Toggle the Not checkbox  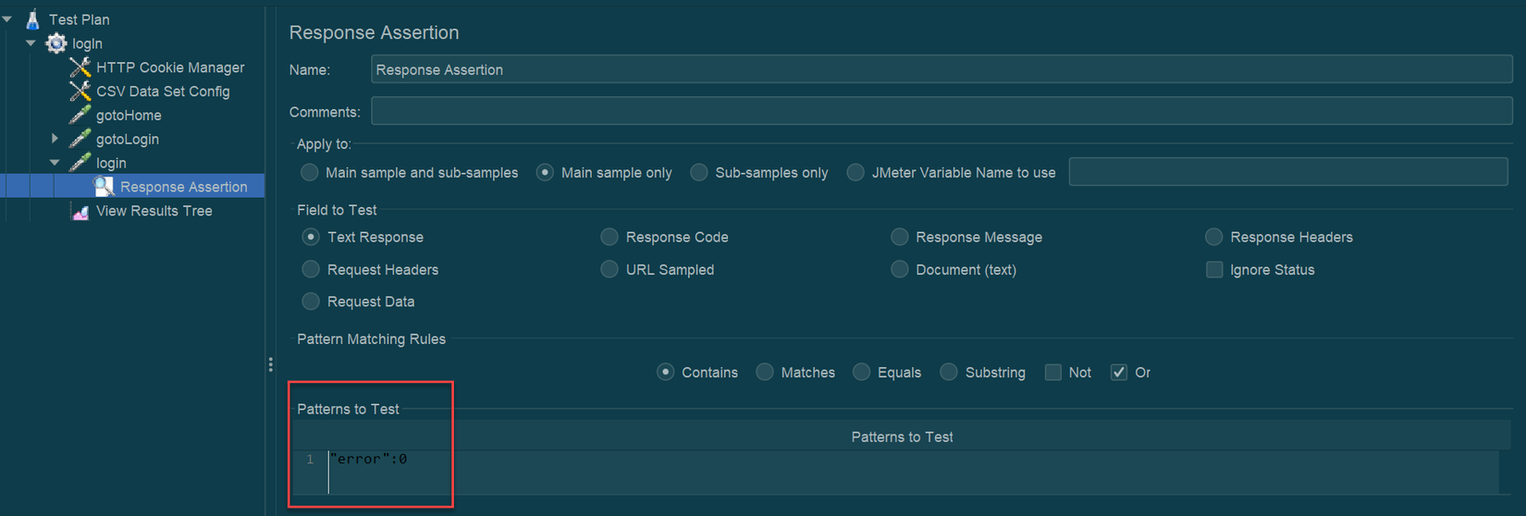pos(1053,373)
